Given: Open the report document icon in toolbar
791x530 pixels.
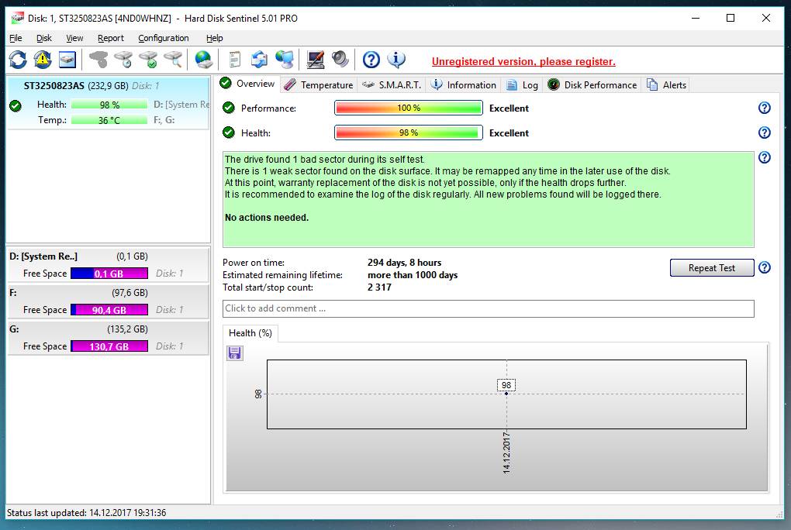Looking at the screenshot, I should pos(235,60).
